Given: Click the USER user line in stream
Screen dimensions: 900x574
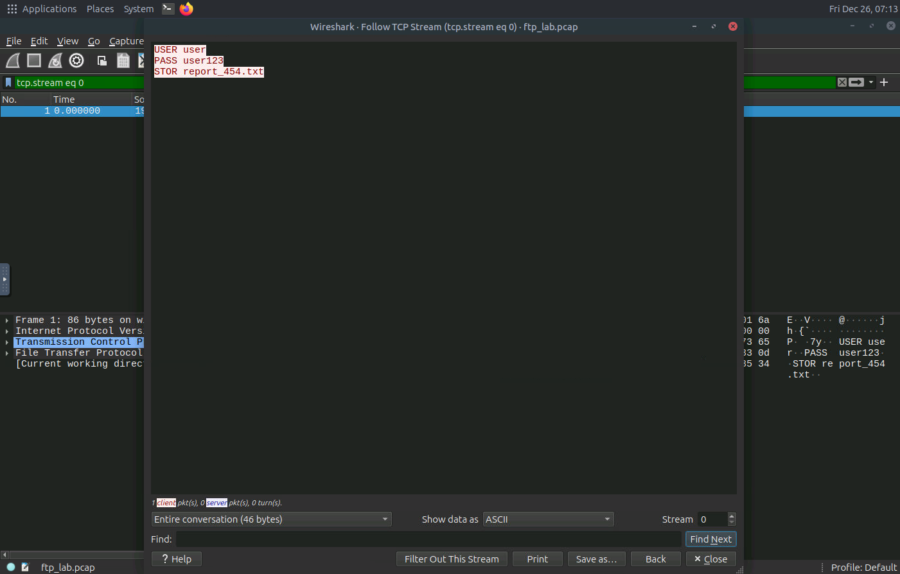Looking at the screenshot, I should pyautogui.click(x=180, y=49).
